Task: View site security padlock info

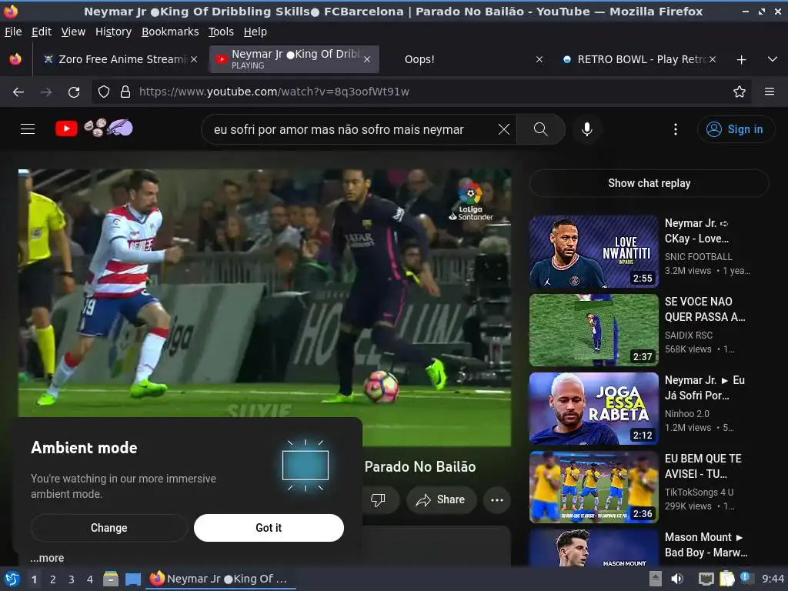Action: (125, 92)
